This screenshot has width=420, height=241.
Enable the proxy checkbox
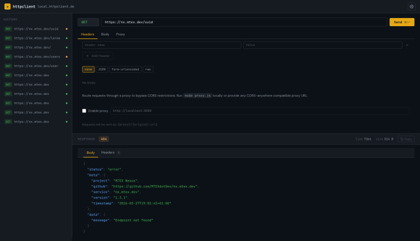point(84,111)
